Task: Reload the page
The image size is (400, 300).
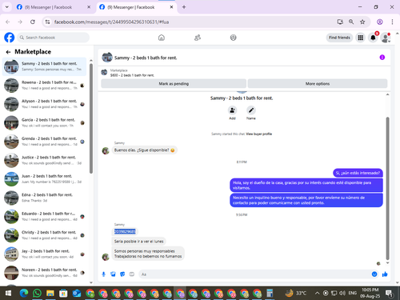Action: (33, 22)
